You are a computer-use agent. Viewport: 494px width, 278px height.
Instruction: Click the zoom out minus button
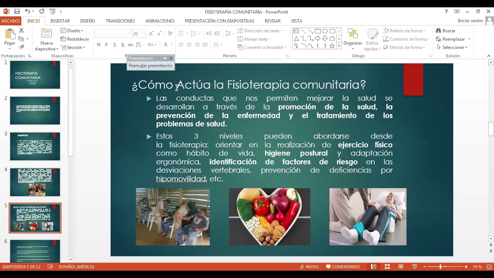tap(425, 267)
